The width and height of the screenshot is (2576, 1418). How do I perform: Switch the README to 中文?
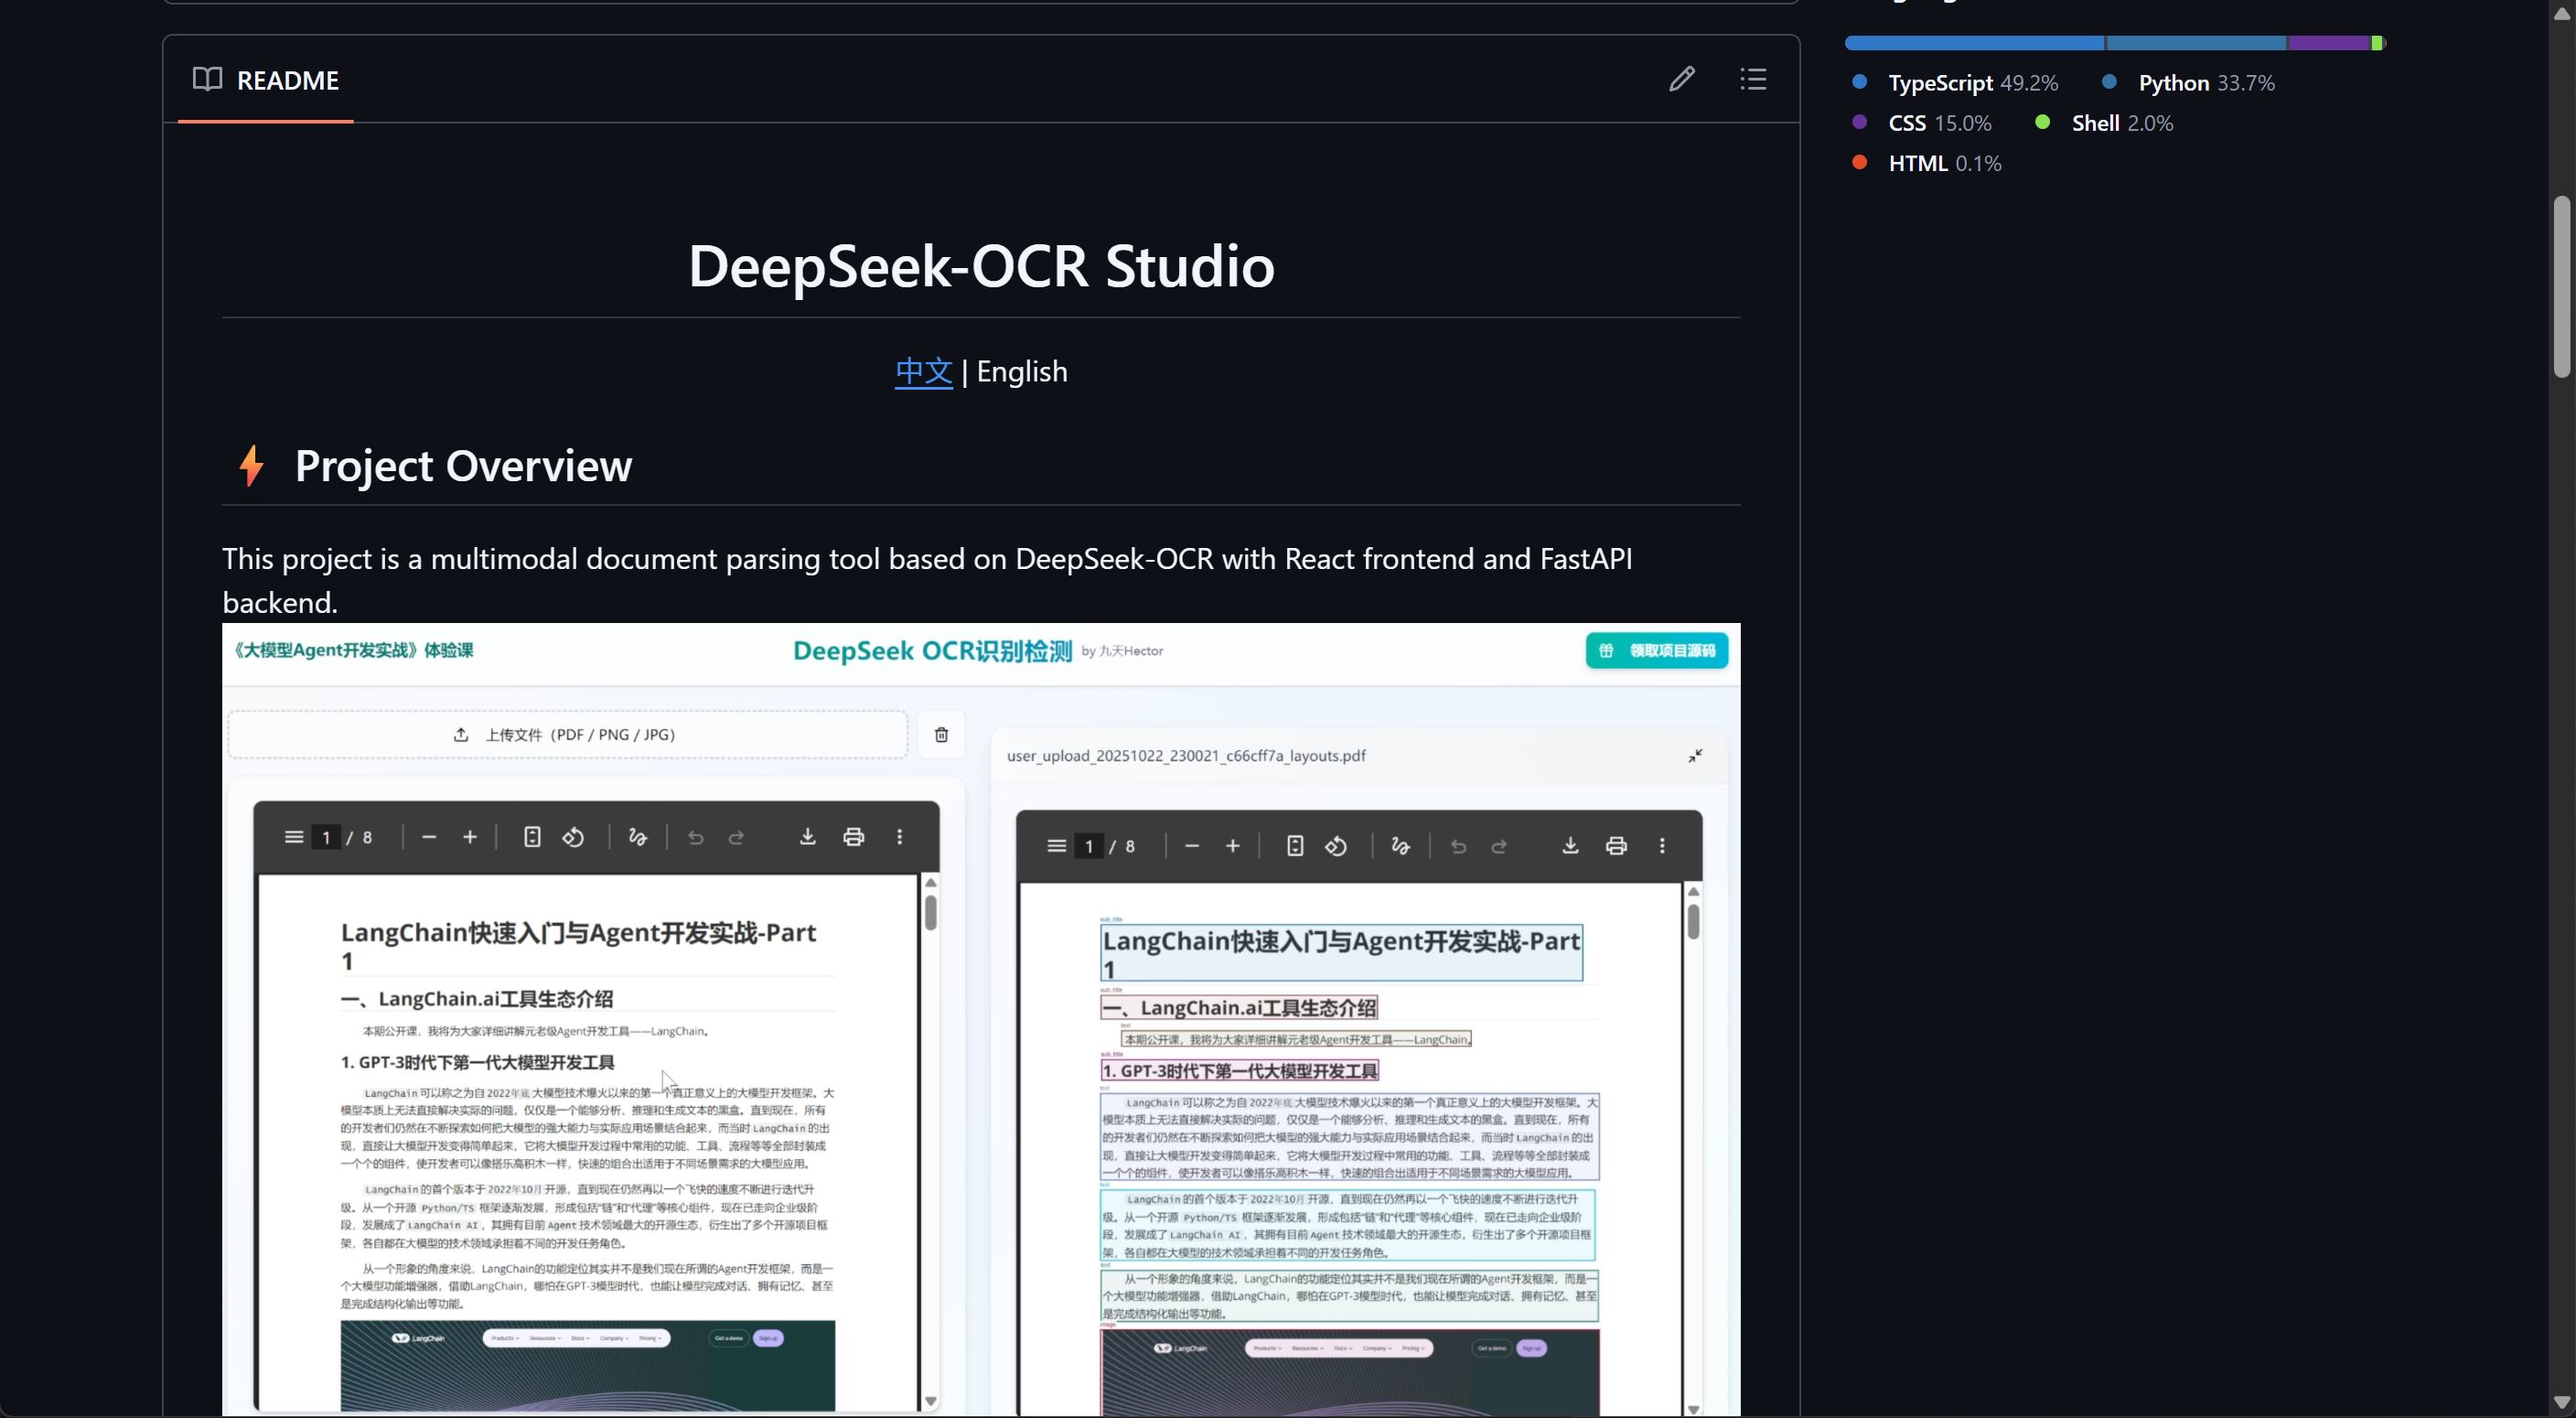click(x=923, y=372)
